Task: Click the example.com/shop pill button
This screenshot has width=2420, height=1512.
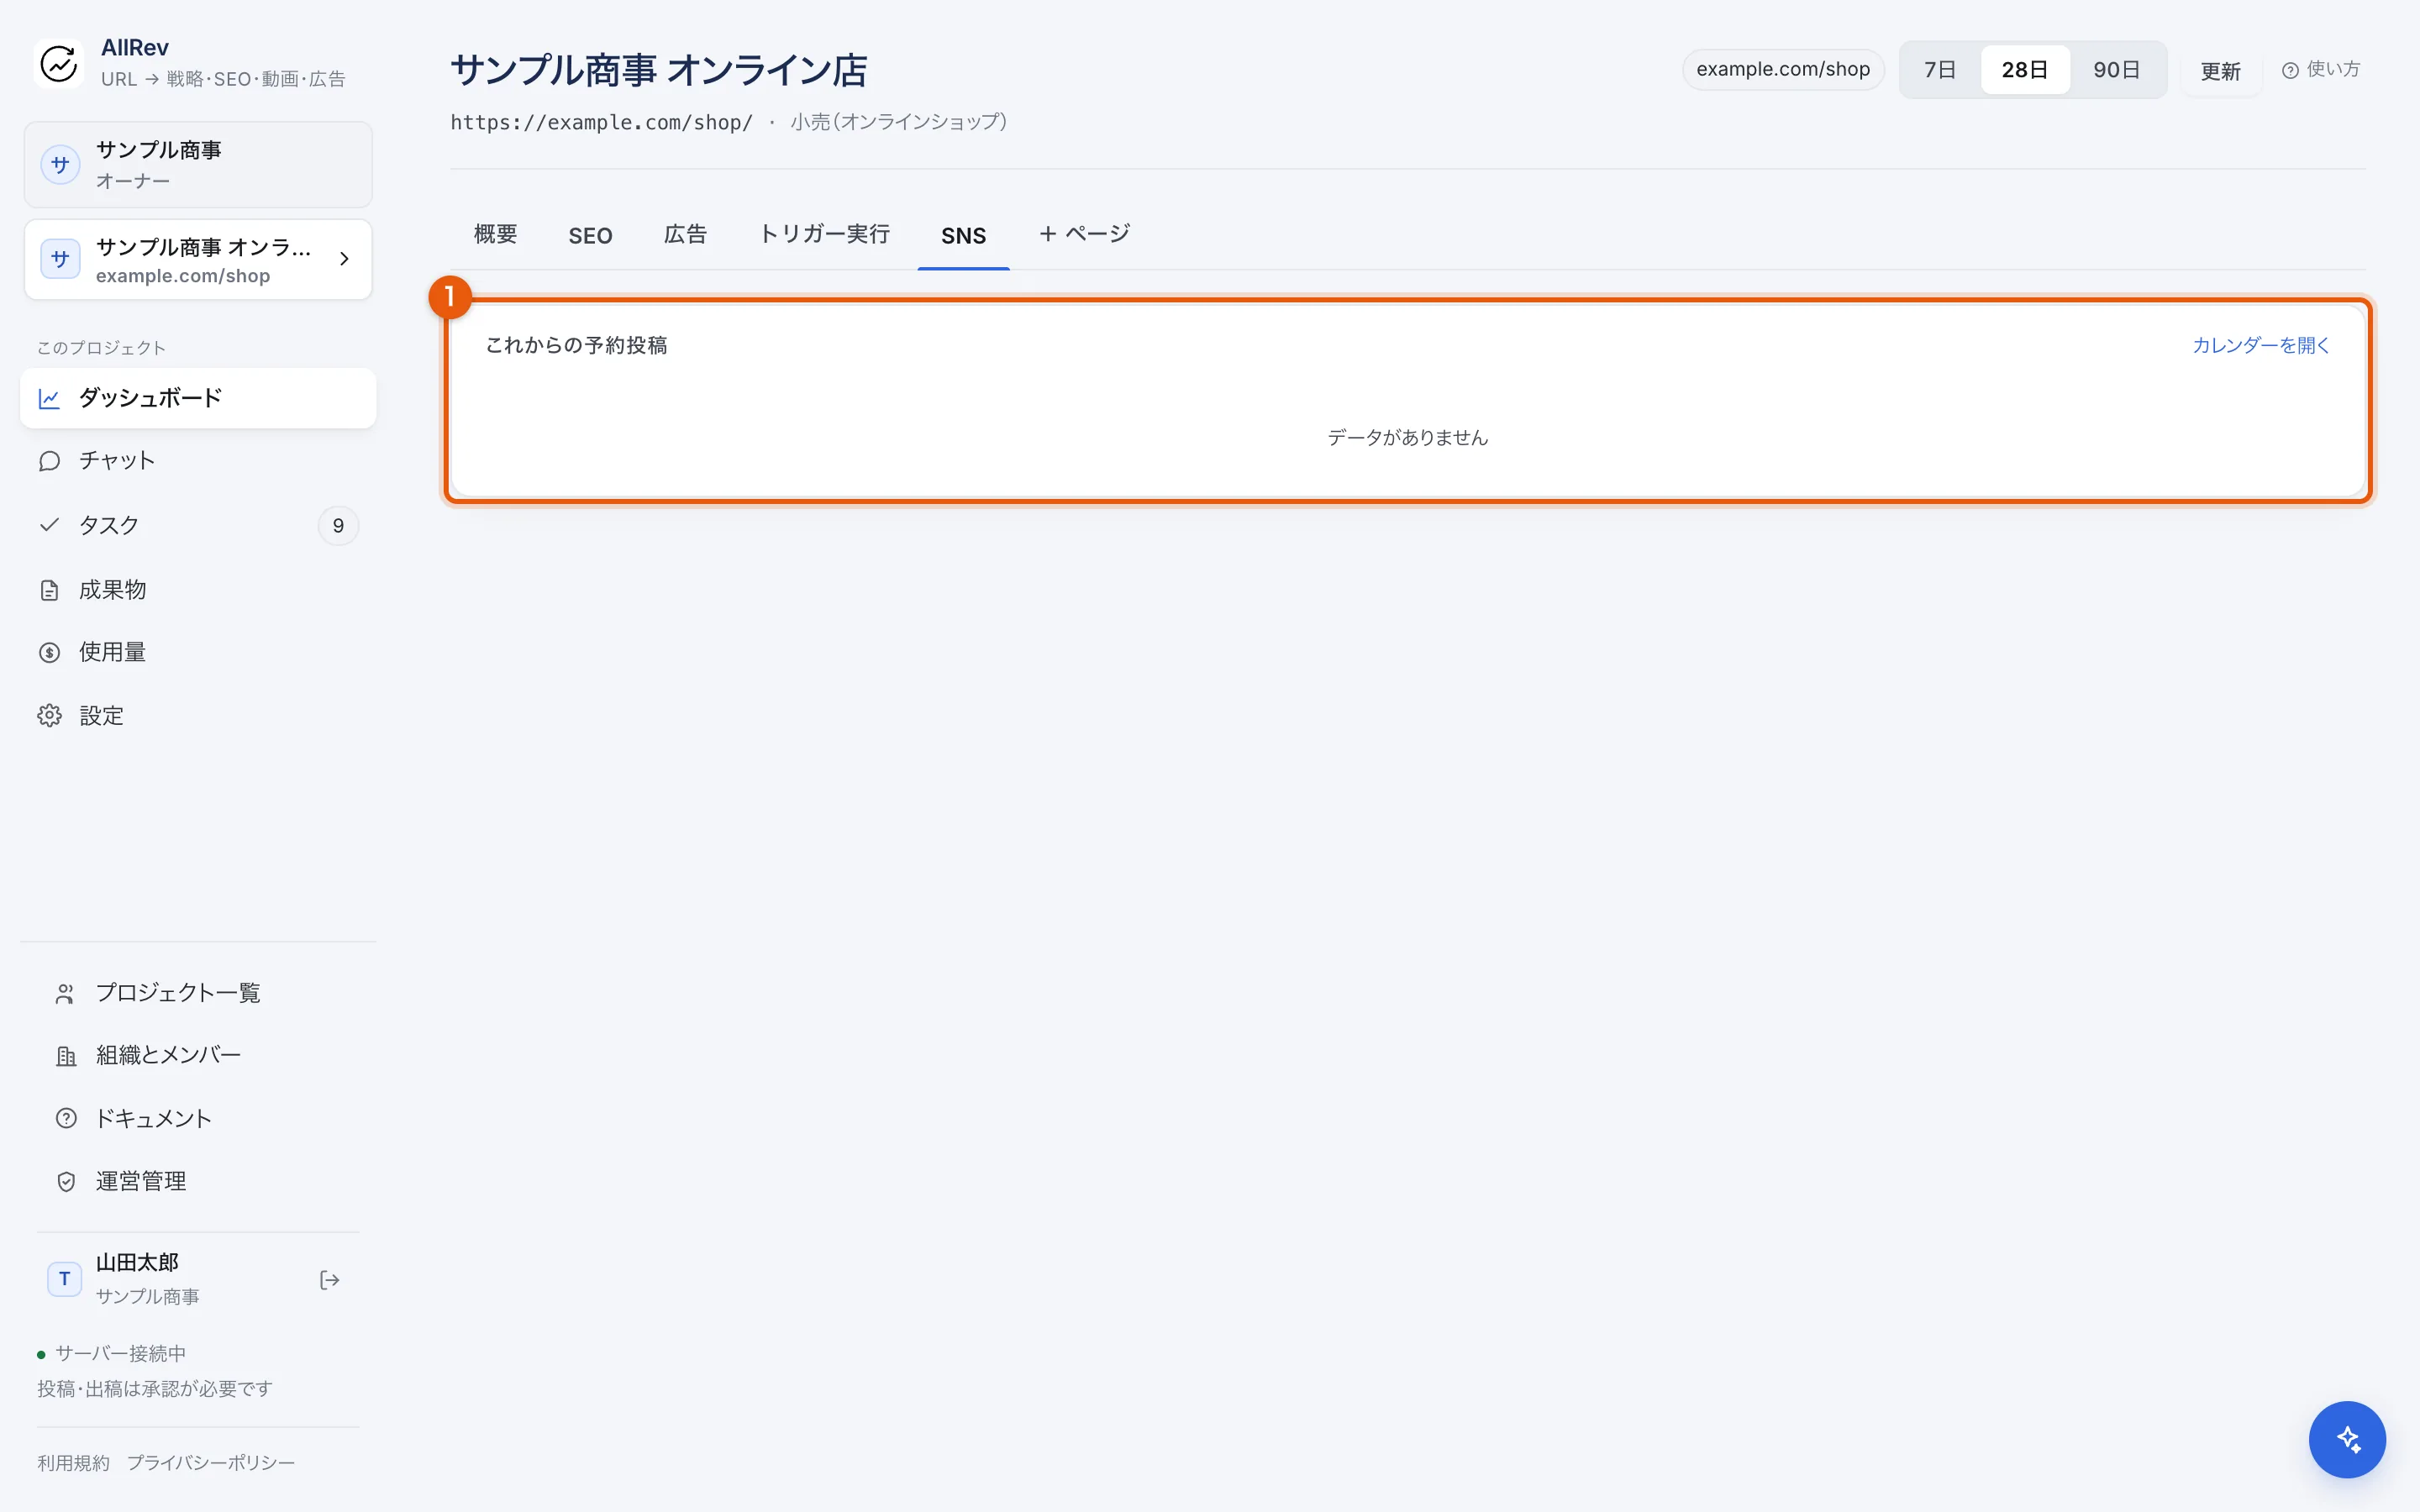Action: [x=1783, y=69]
